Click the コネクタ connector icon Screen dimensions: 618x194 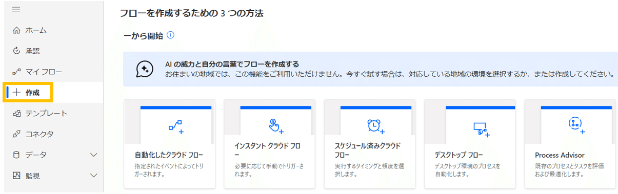[16, 134]
